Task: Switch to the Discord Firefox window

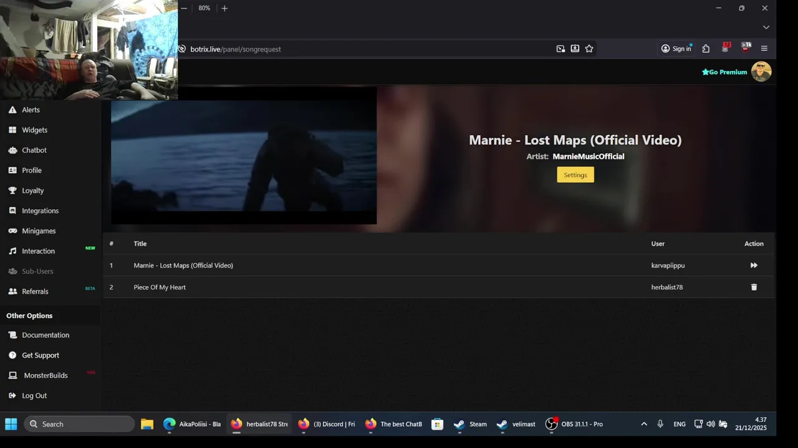Action: [x=327, y=424]
